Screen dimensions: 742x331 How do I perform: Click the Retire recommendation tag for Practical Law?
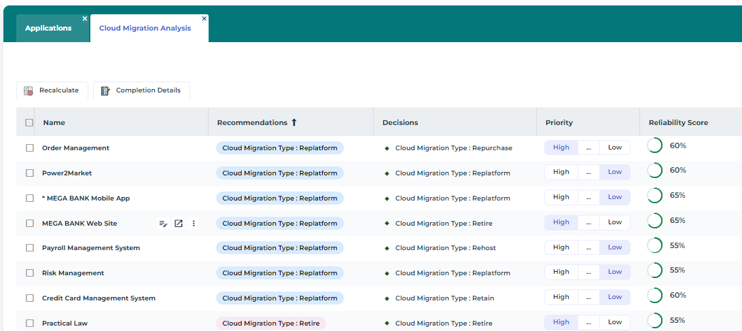[270, 324]
